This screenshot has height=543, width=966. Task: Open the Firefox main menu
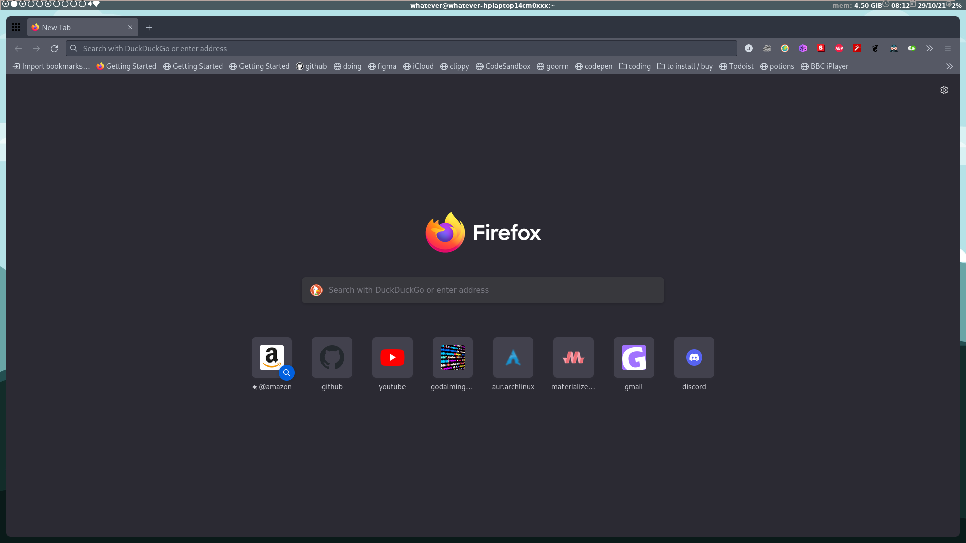click(948, 48)
